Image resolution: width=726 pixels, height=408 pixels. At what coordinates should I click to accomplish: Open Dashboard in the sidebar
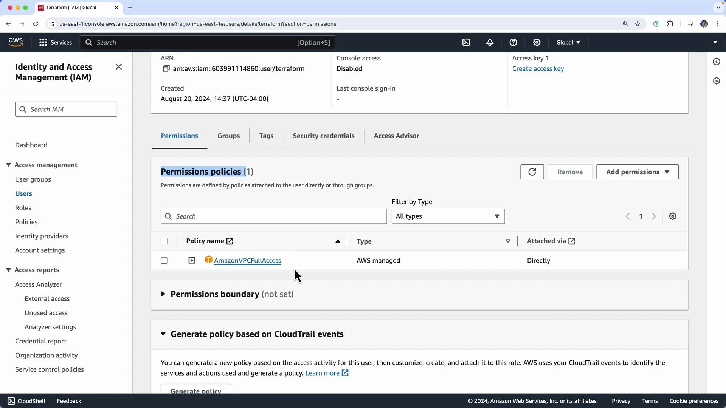tap(31, 145)
